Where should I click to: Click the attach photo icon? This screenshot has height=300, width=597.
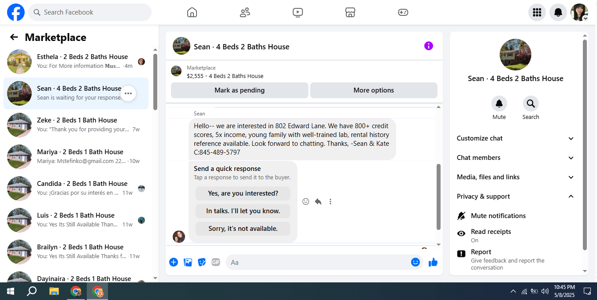pos(188,262)
